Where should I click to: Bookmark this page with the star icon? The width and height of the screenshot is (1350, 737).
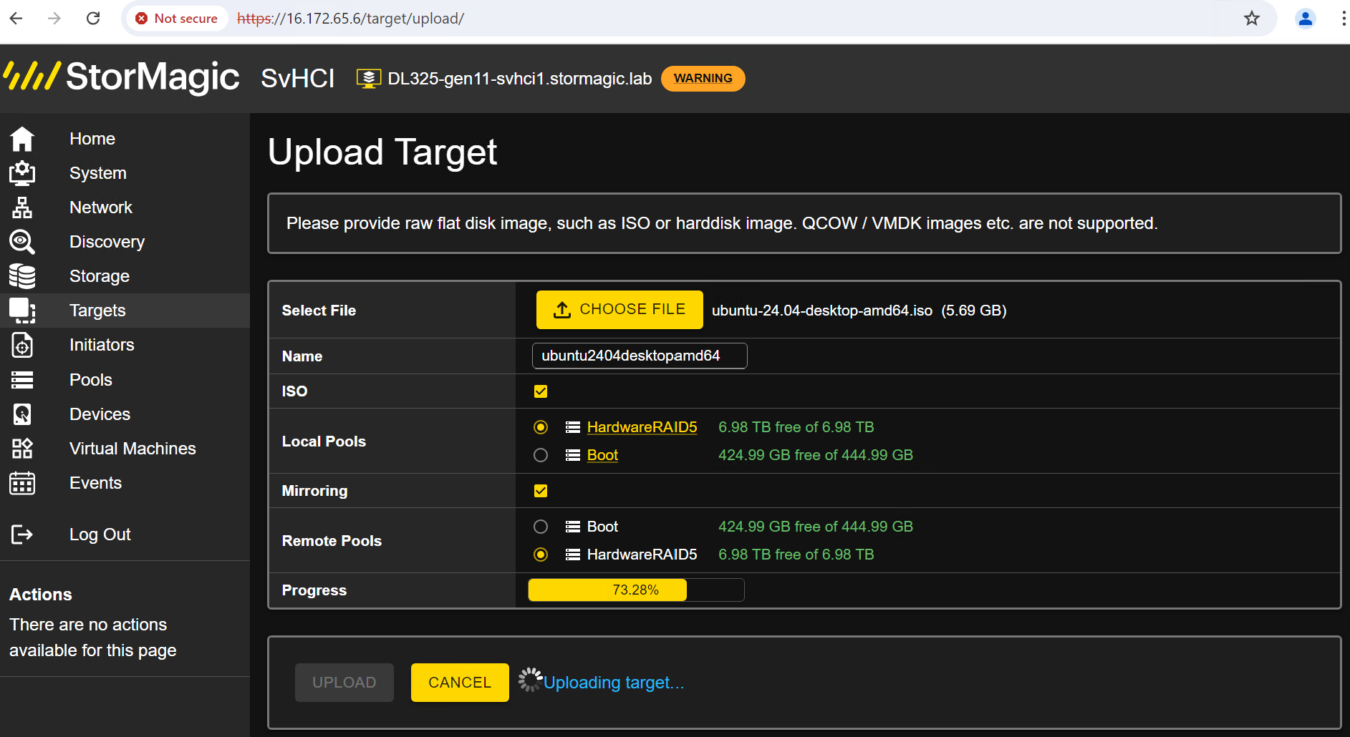[1251, 19]
